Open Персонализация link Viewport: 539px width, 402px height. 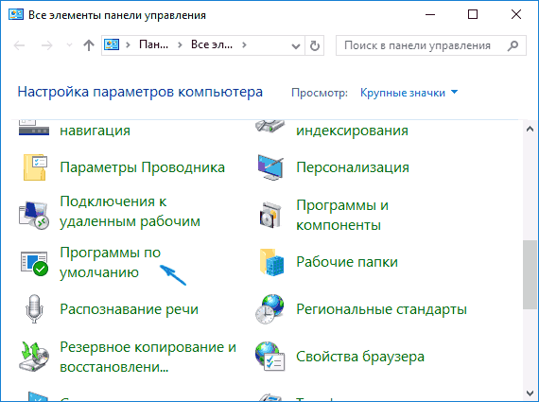click(x=353, y=167)
